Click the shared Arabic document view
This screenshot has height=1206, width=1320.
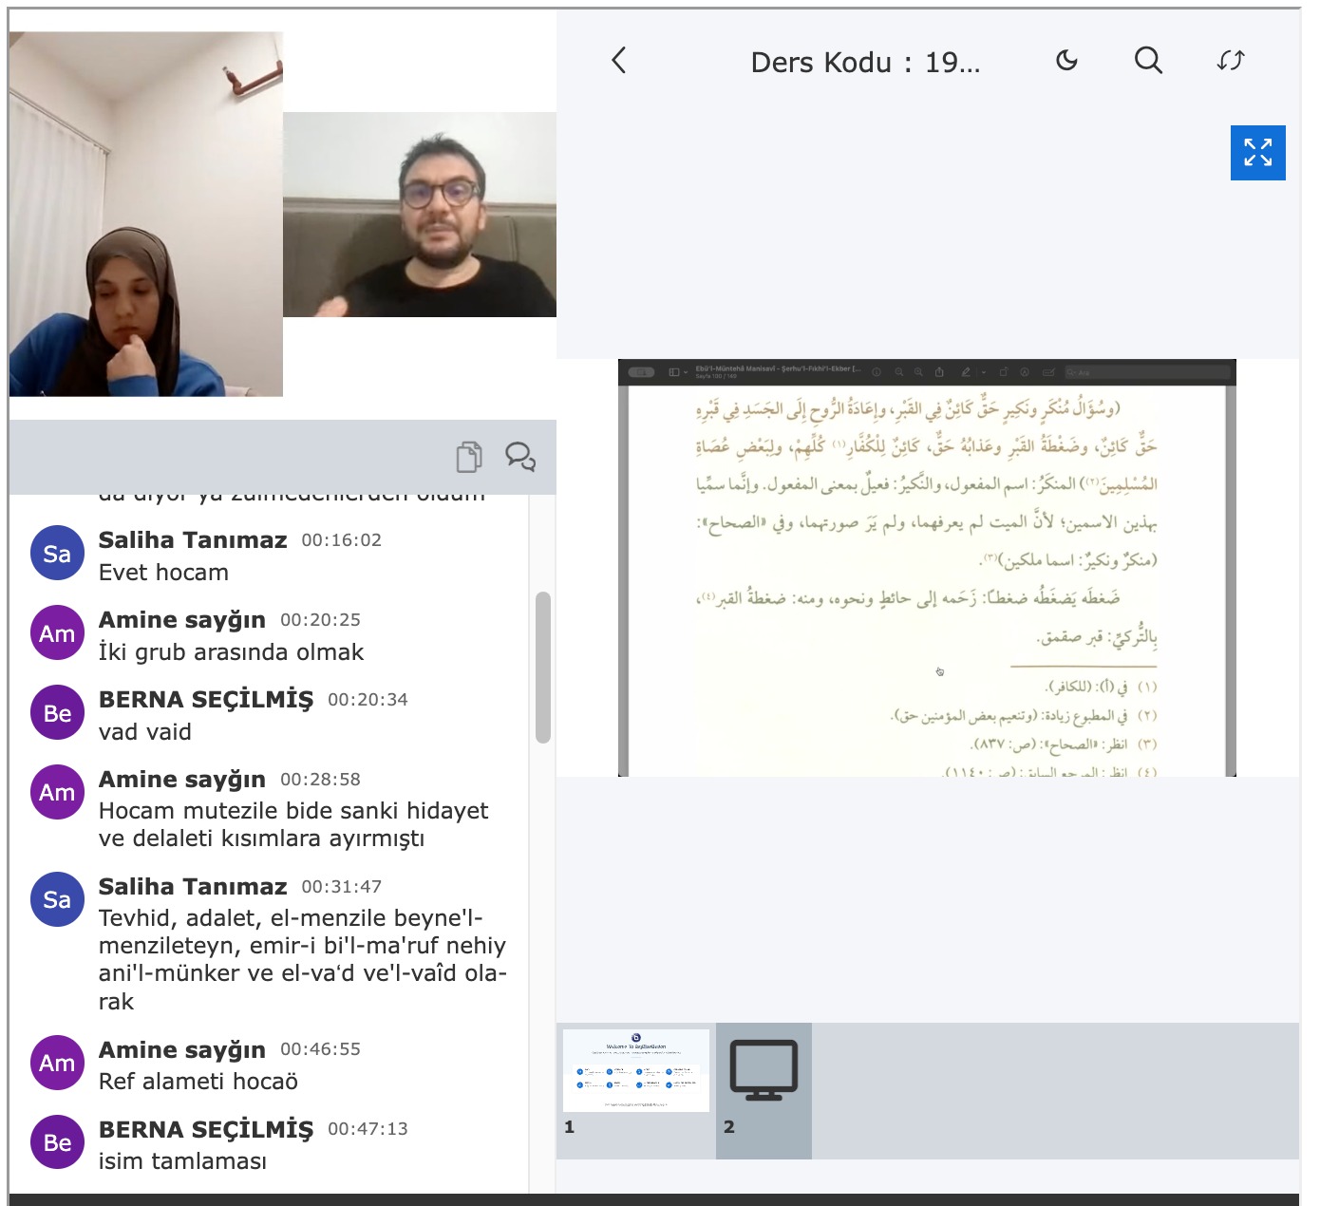[x=927, y=568]
